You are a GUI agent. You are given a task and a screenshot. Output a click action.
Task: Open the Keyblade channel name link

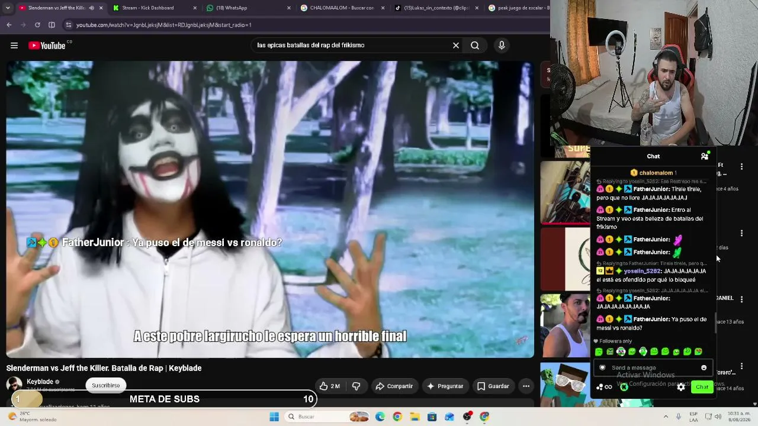pyautogui.click(x=40, y=382)
